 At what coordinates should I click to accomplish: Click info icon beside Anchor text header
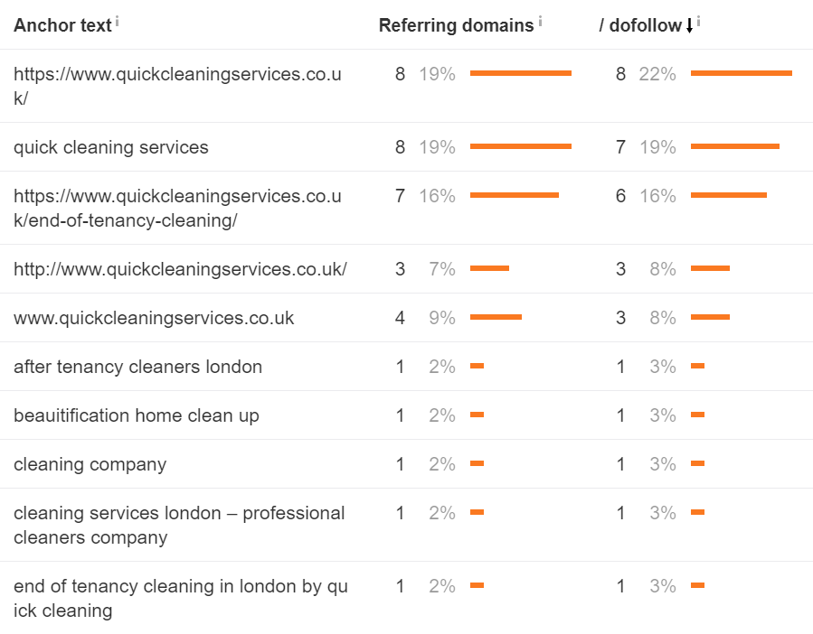(118, 21)
